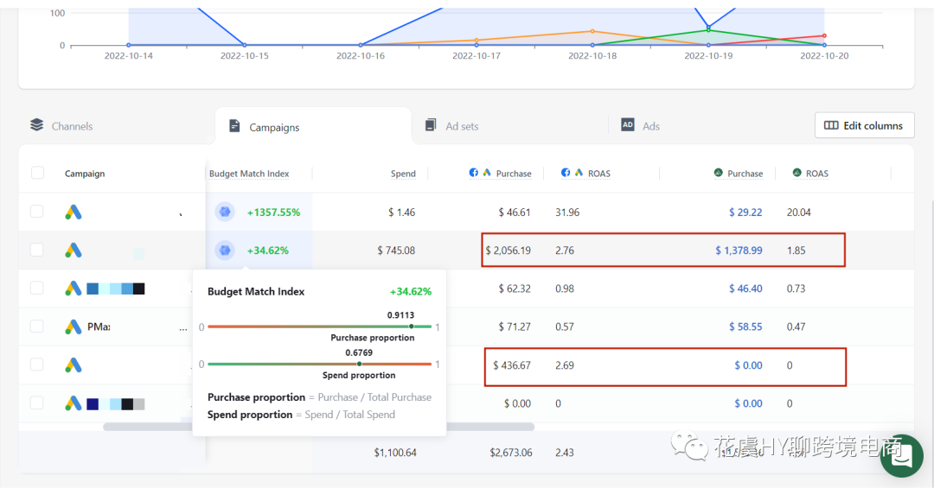This screenshot has width=934, height=488.
Task: Click the green icon in right ROAS header
Action: tap(797, 173)
